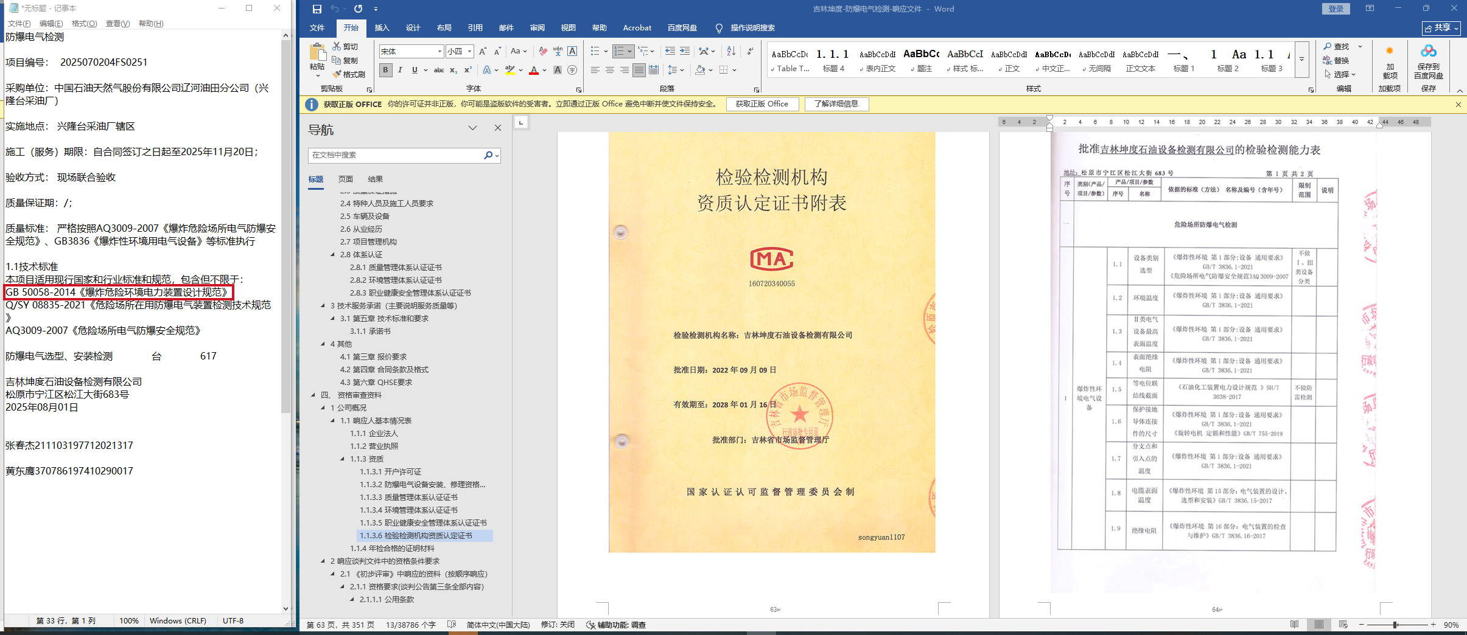This screenshot has width=1467, height=635.
Task: Open line spacing options icon
Action: pyautogui.click(x=676, y=70)
